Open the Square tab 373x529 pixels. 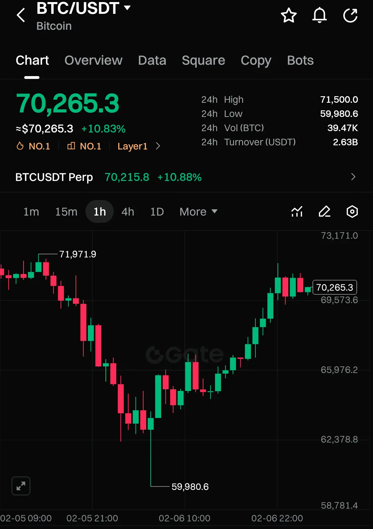[x=203, y=61]
